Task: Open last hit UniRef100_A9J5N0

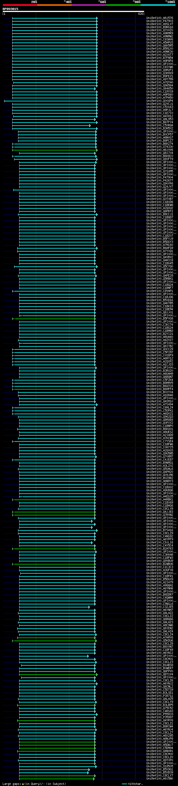Action: coord(160,779)
